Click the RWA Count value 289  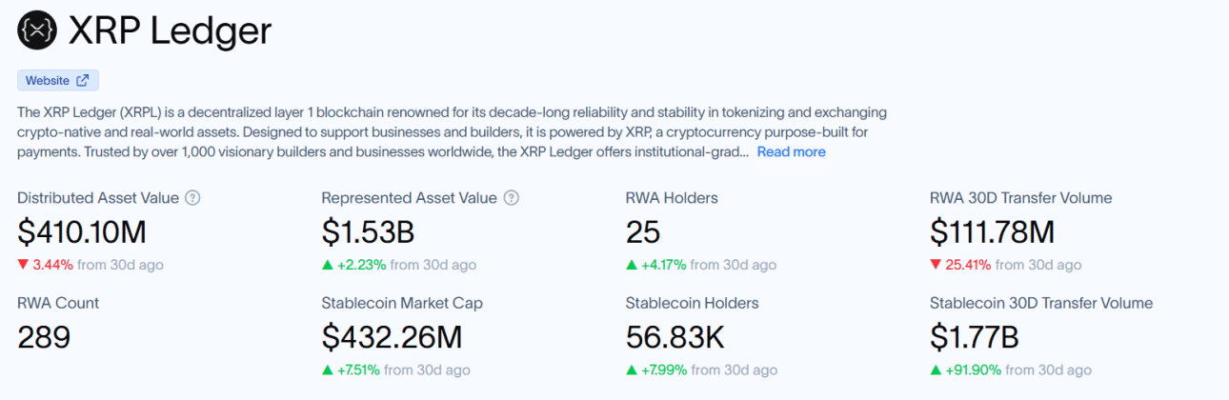[x=44, y=336]
